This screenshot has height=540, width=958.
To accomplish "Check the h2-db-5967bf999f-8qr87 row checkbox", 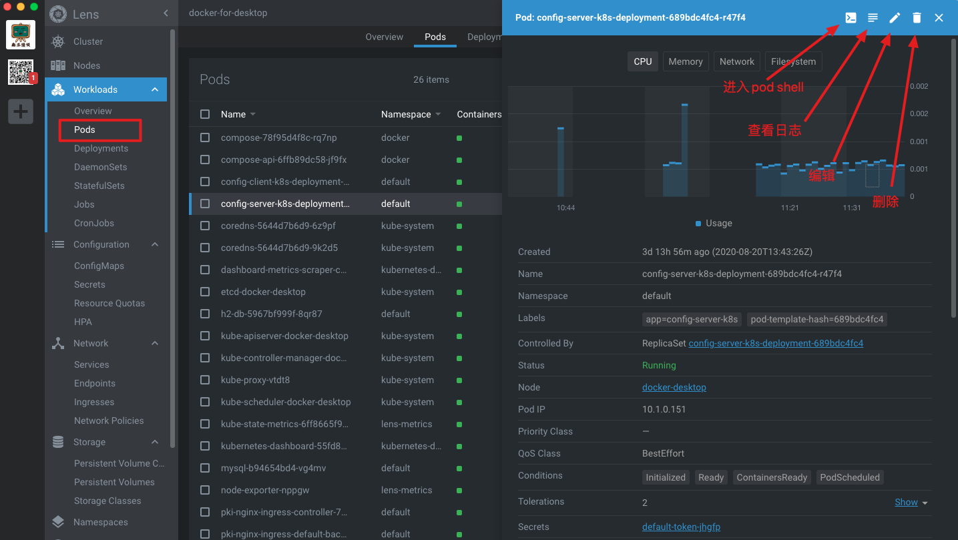I will 205,314.
